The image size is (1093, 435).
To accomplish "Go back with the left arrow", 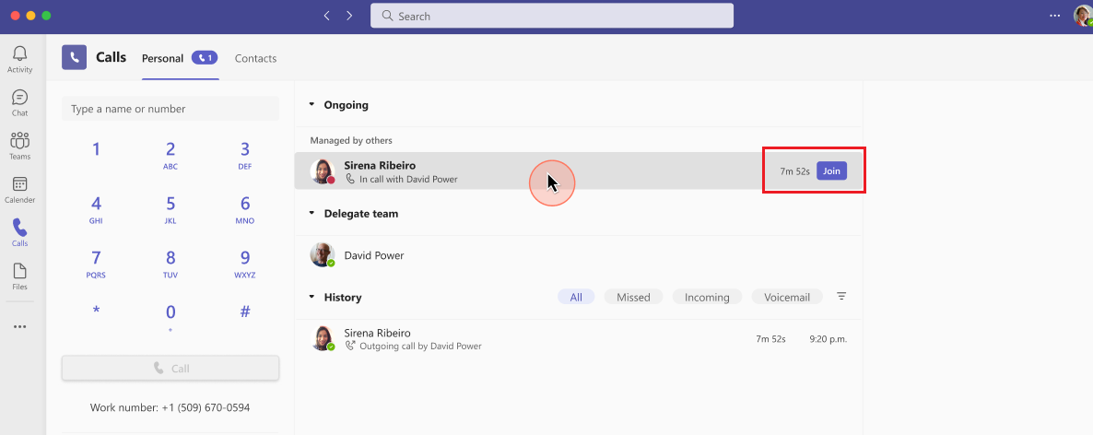I will (x=326, y=16).
